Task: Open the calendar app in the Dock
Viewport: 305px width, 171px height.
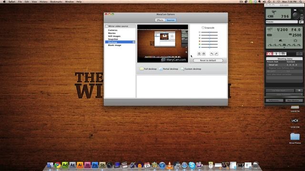Action: pyautogui.click(x=147, y=165)
